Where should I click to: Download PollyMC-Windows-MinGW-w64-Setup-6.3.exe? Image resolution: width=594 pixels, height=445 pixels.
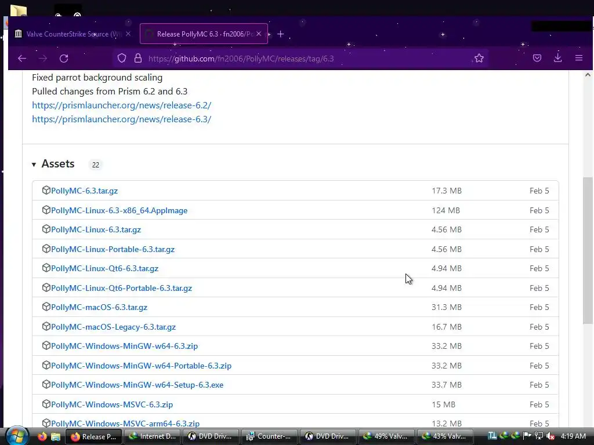tap(137, 385)
